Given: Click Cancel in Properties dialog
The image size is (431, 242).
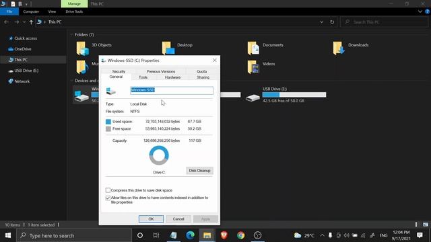Looking at the screenshot, I should tap(178, 219).
